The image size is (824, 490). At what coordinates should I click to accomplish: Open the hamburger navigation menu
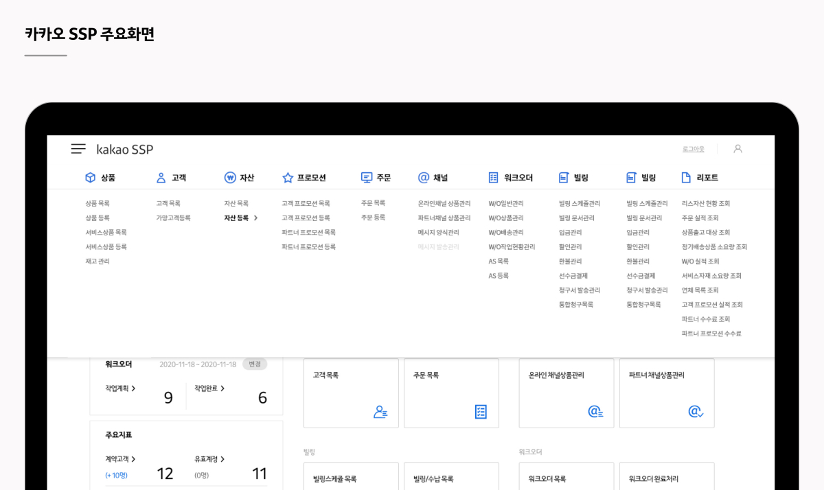pos(78,149)
